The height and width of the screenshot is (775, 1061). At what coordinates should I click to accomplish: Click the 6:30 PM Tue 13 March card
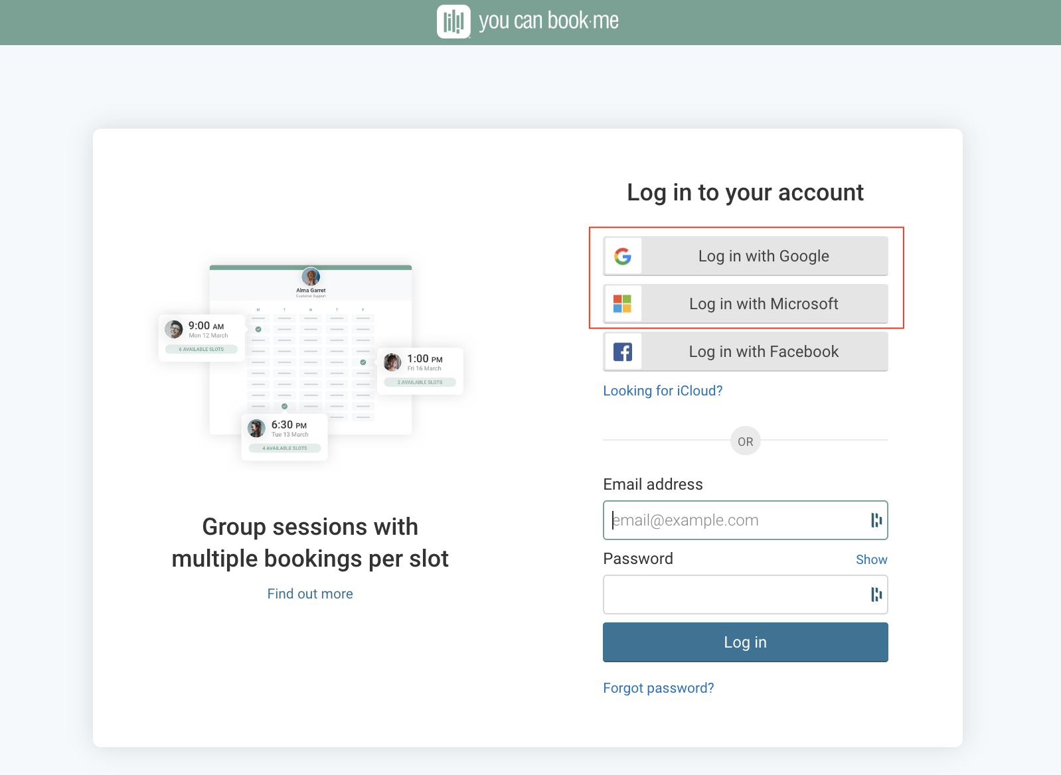pyautogui.click(x=285, y=437)
